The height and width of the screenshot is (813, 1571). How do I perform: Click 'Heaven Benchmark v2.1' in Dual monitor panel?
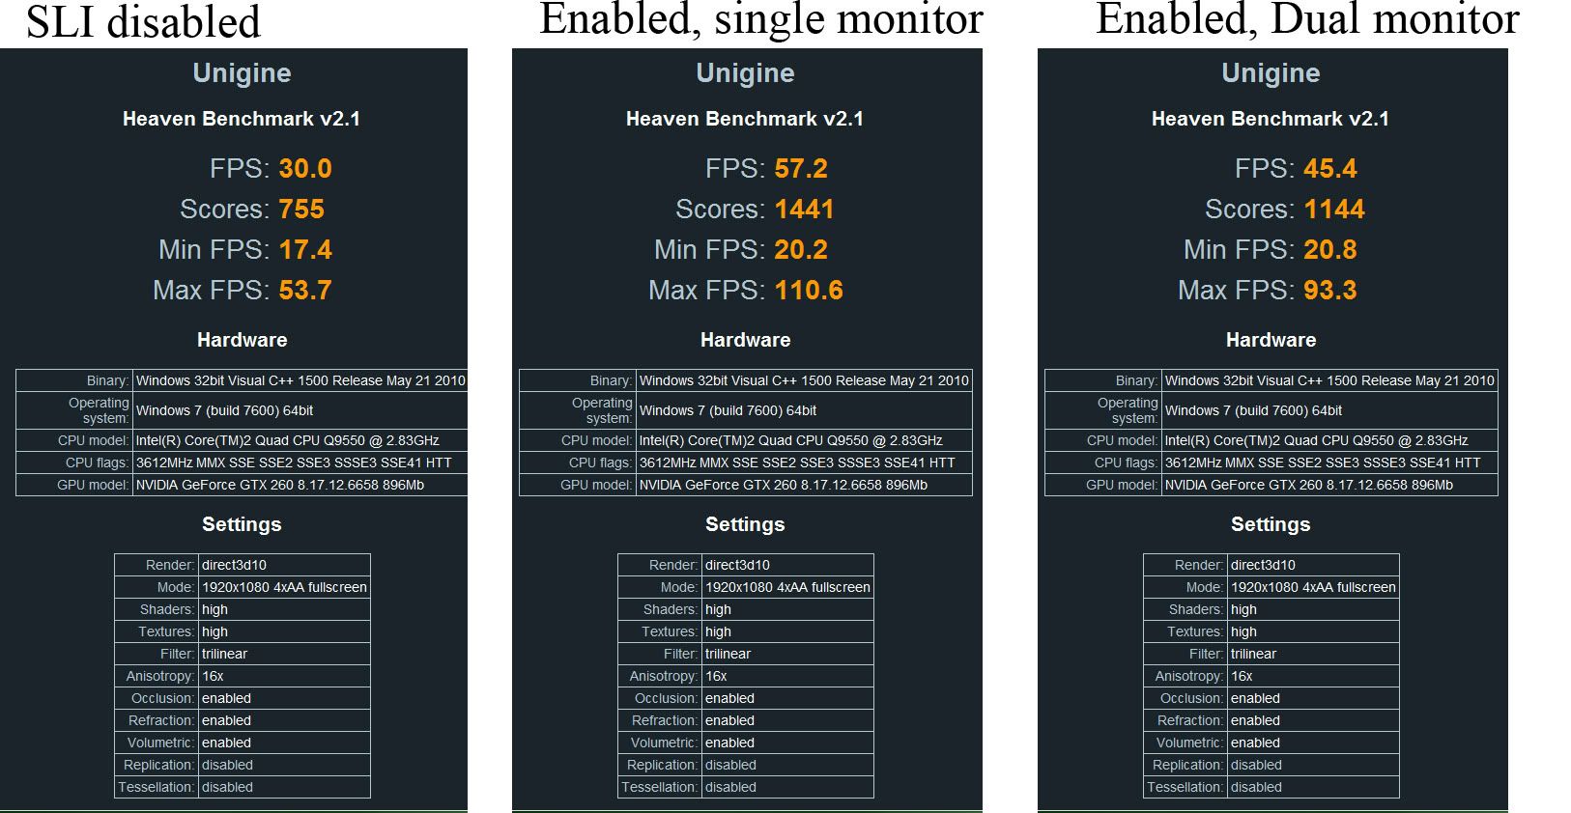(x=1271, y=119)
